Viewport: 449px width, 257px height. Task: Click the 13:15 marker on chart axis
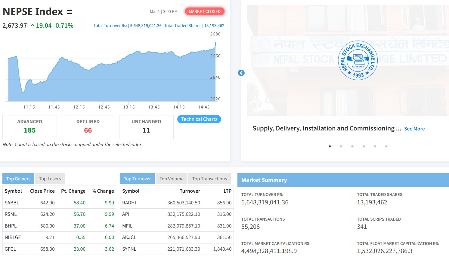[x=129, y=107]
